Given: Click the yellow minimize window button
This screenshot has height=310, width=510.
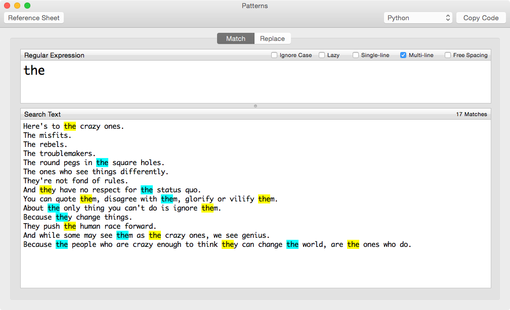Looking at the screenshot, I should 17,6.
